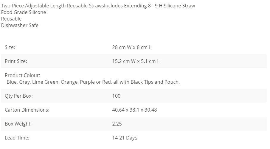Click the Product Colour: label
Viewport: 270px width, 149px height.
coord(22,75)
